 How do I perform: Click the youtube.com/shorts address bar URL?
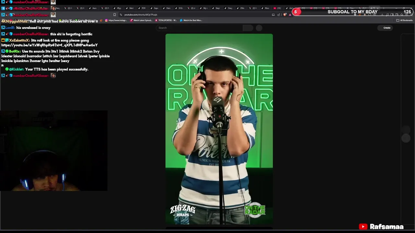click(141, 15)
